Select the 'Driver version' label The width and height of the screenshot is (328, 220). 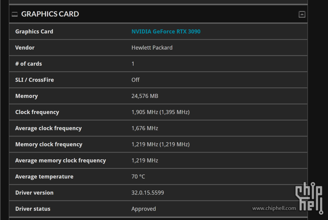[34, 193]
